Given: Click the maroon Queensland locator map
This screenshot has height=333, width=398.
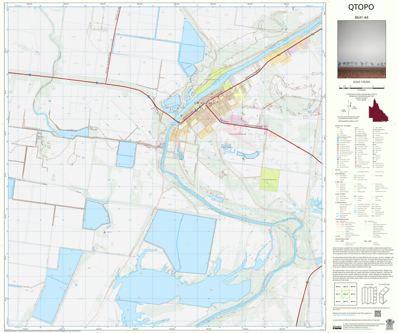Looking at the screenshot, I should 378,110.
